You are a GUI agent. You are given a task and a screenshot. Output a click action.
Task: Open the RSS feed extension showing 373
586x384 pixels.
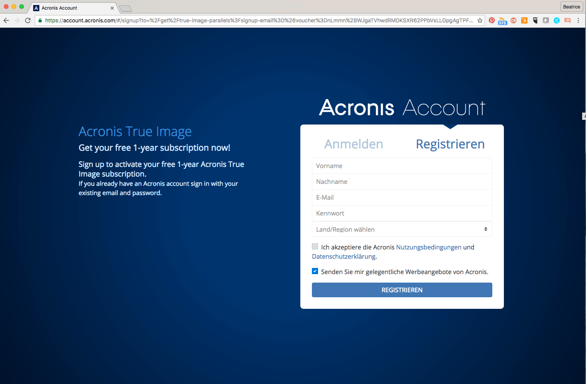[502, 21]
